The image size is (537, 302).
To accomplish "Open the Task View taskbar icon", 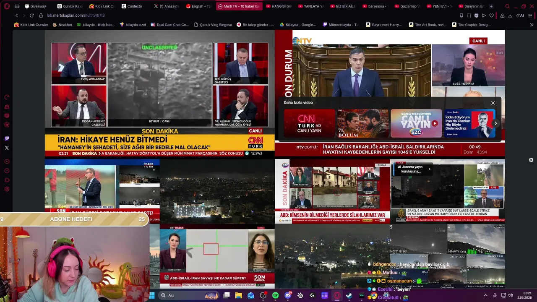I will pos(227,295).
